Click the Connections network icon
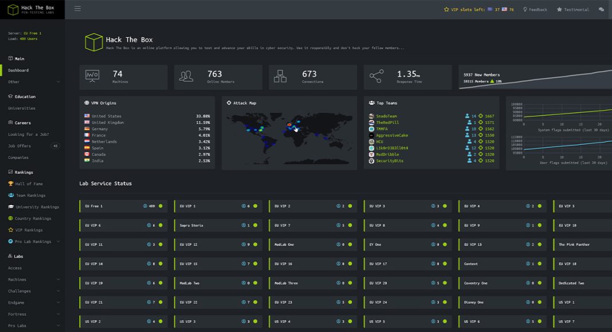 (280, 76)
